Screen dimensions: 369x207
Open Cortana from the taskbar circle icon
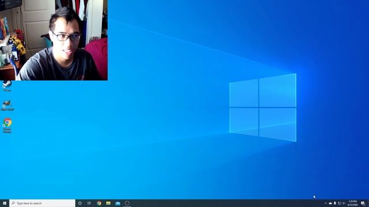click(x=80, y=203)
